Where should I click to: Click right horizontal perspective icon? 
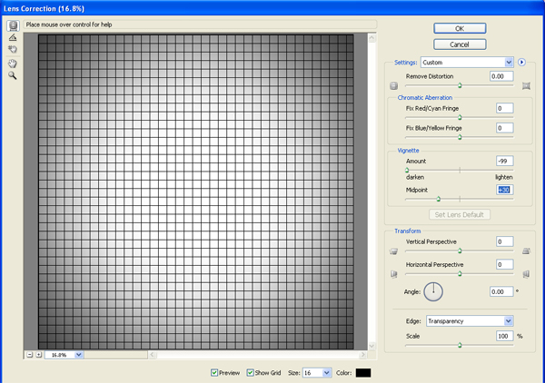click(526, 274)
